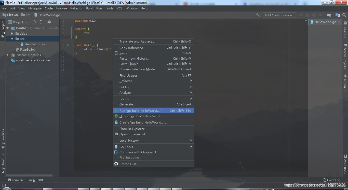Click the fold marker on the import line
The height and width of the screenshot is (190, 348).
coord(73,29)
